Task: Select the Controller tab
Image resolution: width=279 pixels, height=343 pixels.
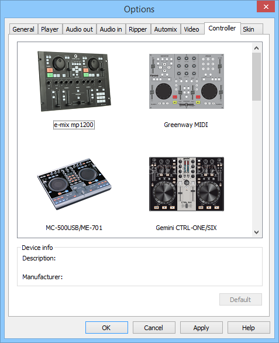Action: tap(222, 28)
